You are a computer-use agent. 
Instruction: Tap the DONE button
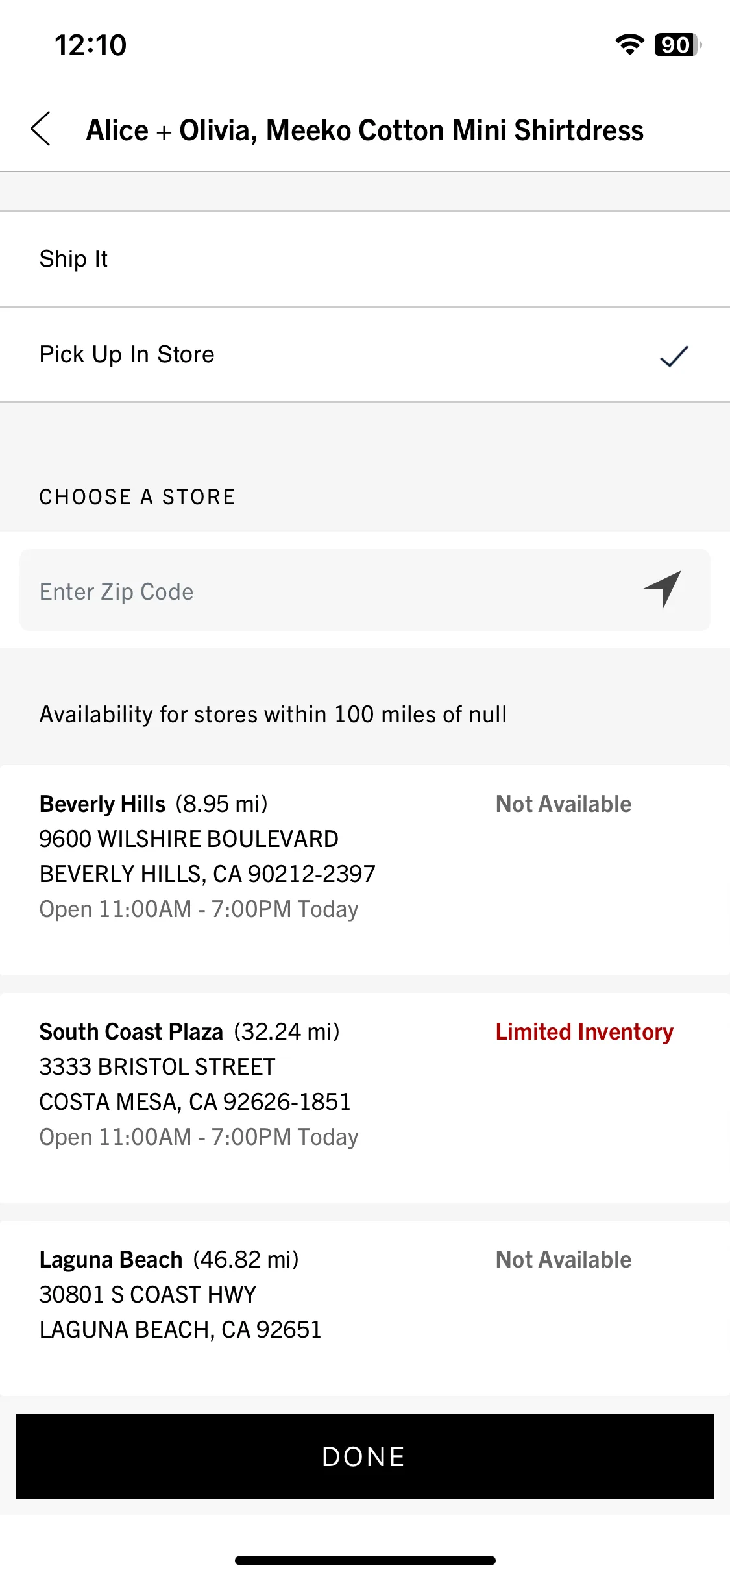click(365, 1456)
